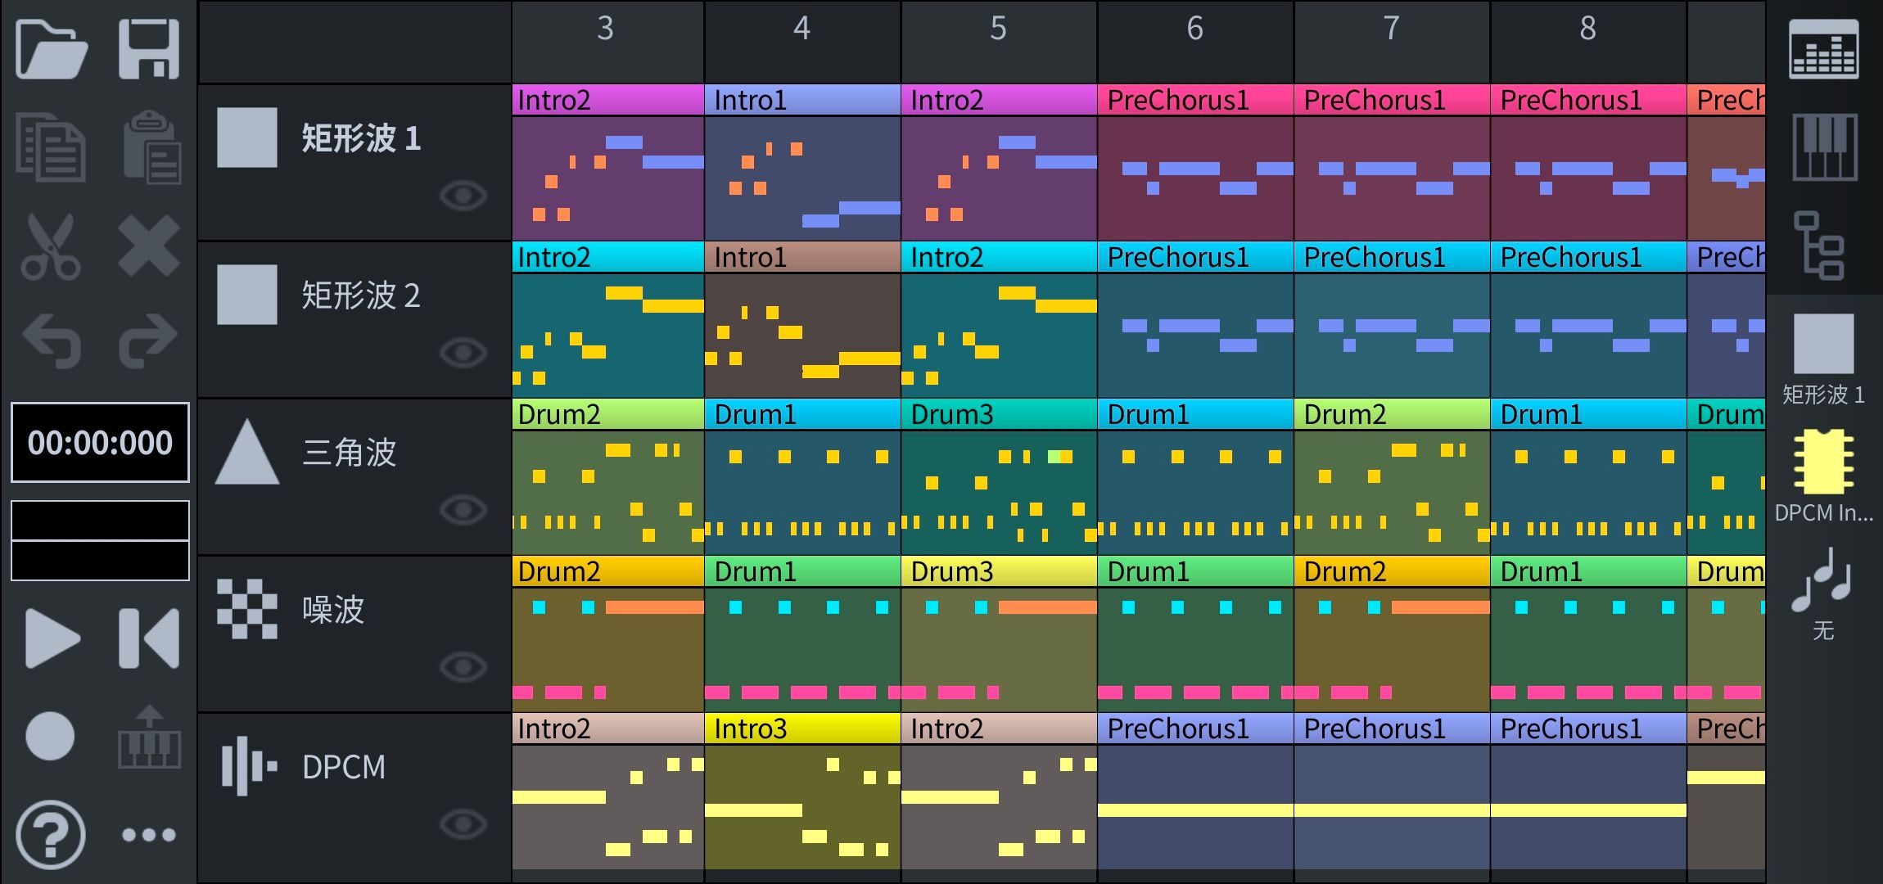Toggle visibility of the 矩形波 1 channel
The image size is (1883, 884).
coord(463,196)
